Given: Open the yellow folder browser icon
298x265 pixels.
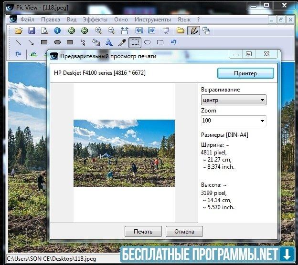Looking at the screenshot, I should (180, 31).
